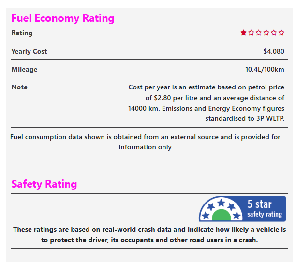Screen dimensions: 296x262
Task: Click the Safety Rating heading
Action: tap(44, 184)
